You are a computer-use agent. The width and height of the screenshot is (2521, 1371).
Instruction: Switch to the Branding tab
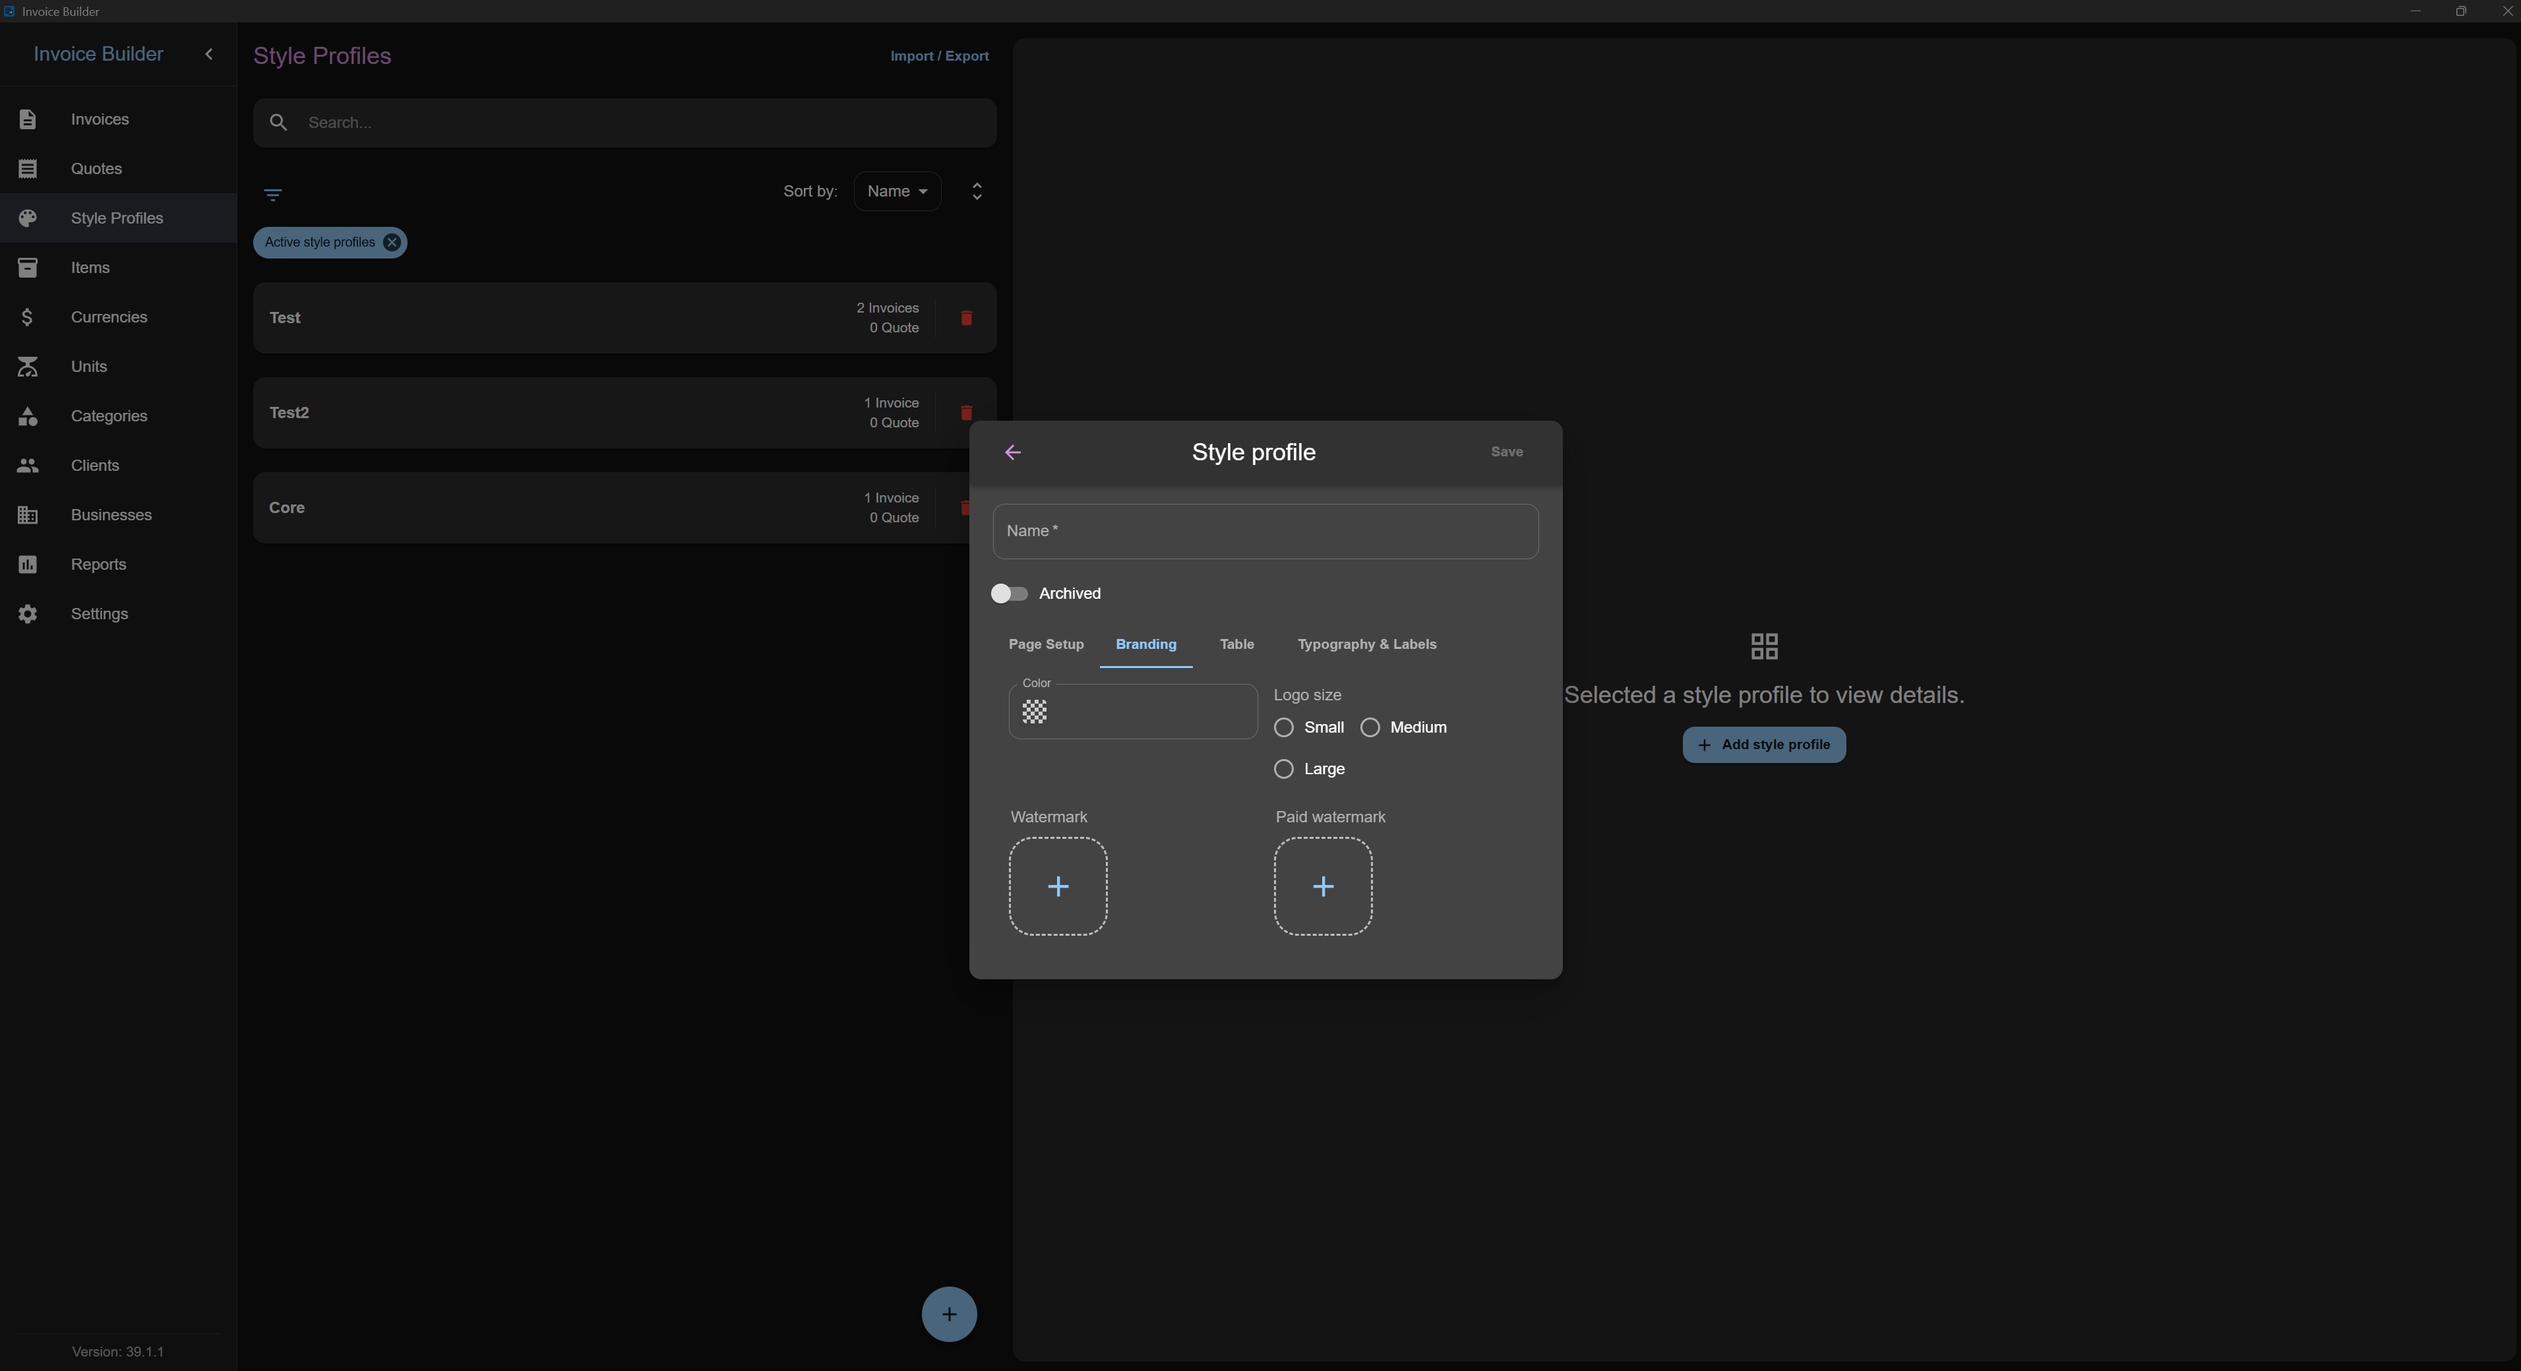tap(1146, 645)
